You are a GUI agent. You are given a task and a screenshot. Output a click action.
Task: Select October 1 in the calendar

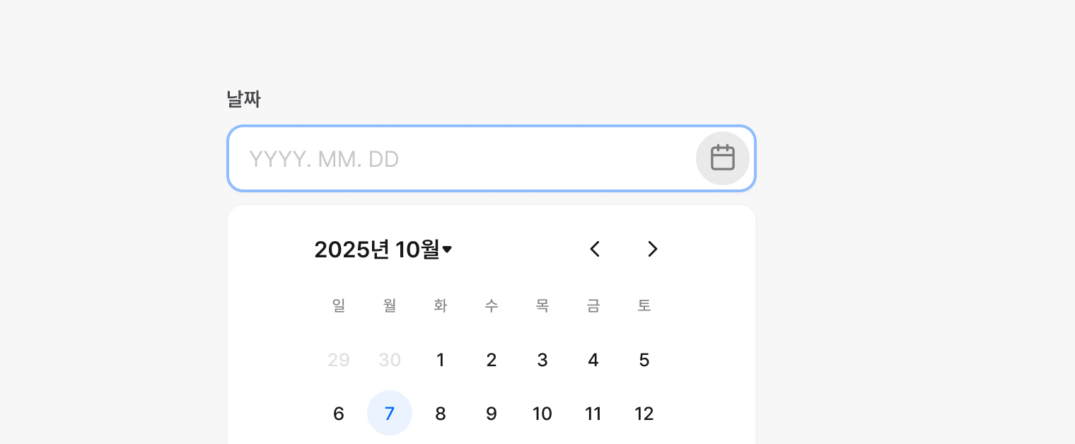(441, 361)
